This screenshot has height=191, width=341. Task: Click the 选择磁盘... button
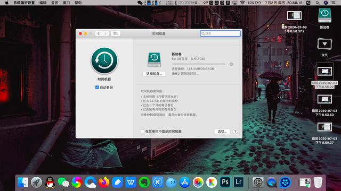pos(154,74)
